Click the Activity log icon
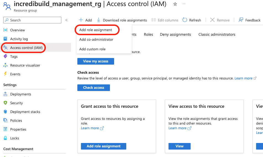Image resolution: width=263 pixels, height=157 pixels. tap(5, 39)
